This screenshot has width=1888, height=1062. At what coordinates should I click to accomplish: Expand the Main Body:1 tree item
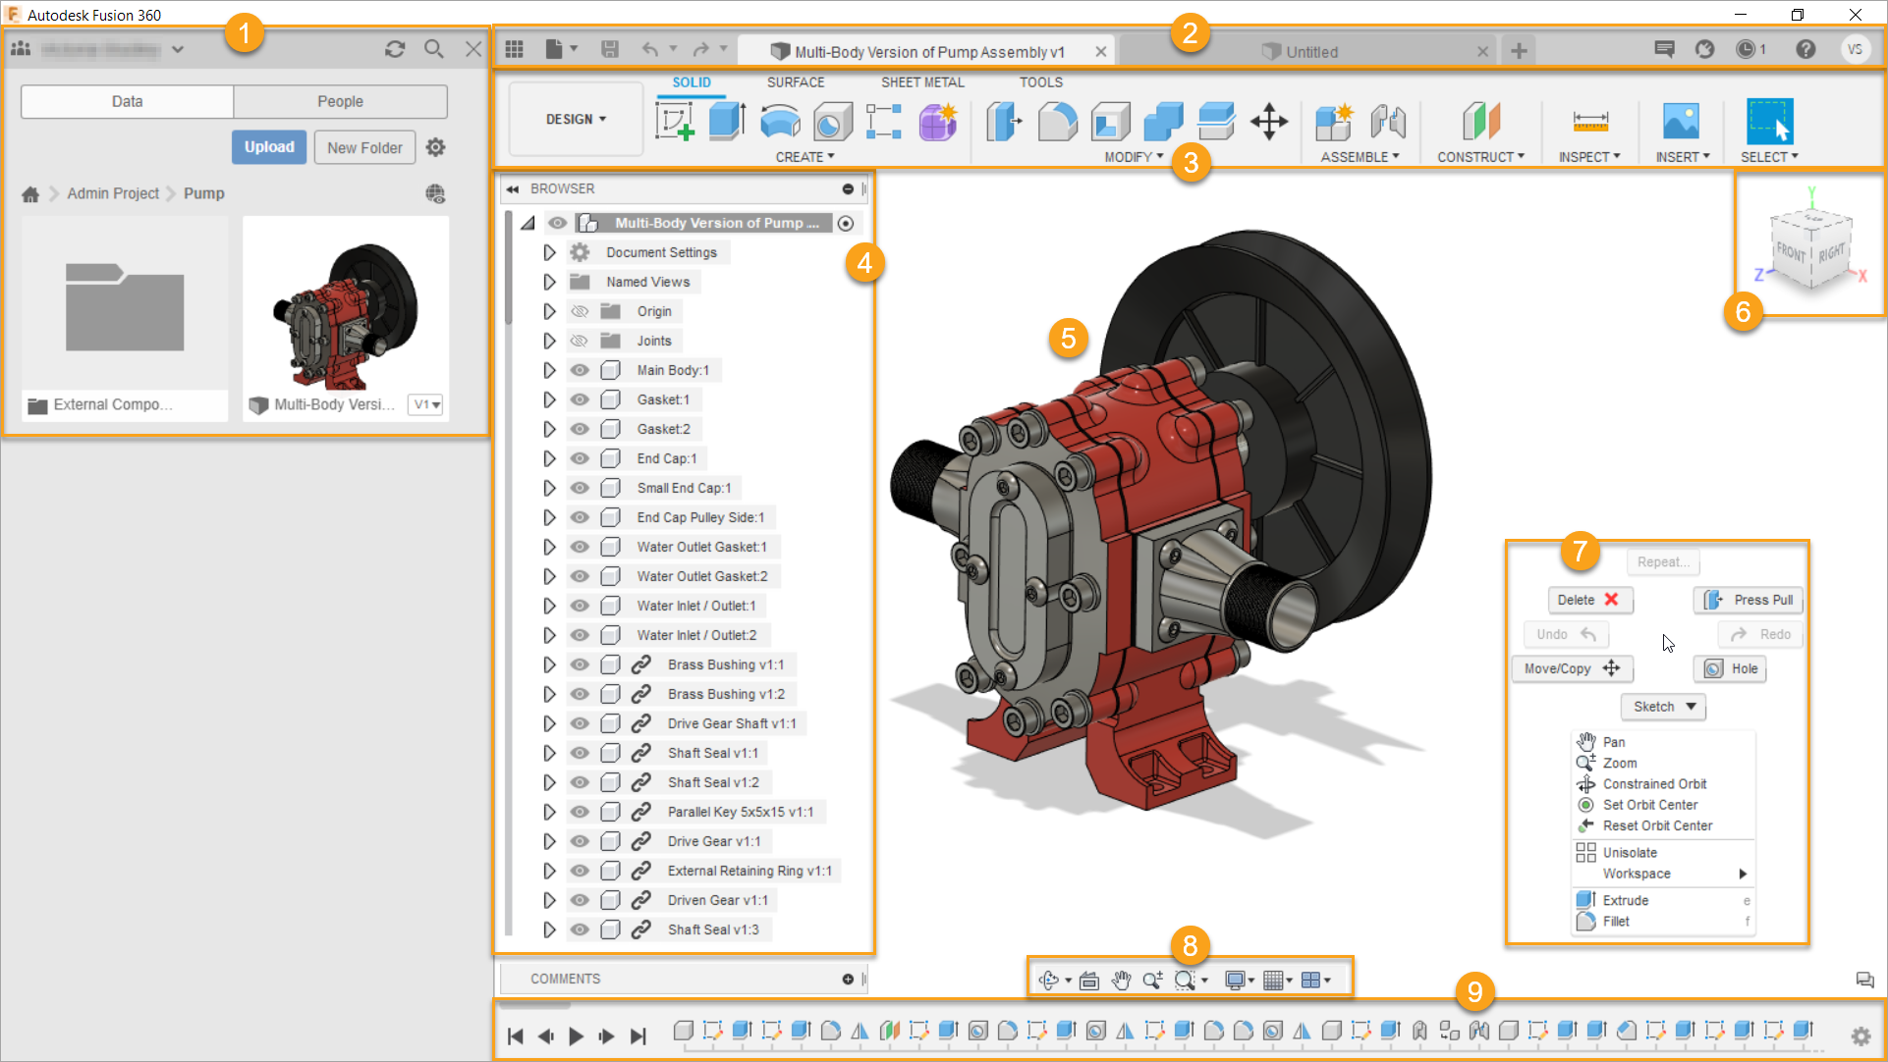[548, 369]
